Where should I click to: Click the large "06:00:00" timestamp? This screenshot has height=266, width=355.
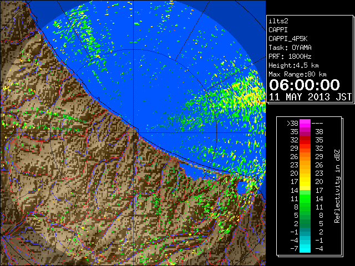pyautogui.click(x=305, y=85)
